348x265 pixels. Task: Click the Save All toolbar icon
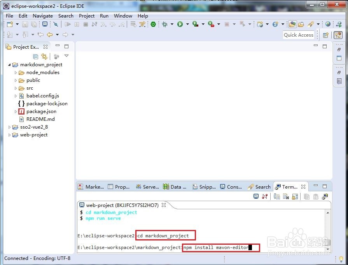click(x=34, y=24)
